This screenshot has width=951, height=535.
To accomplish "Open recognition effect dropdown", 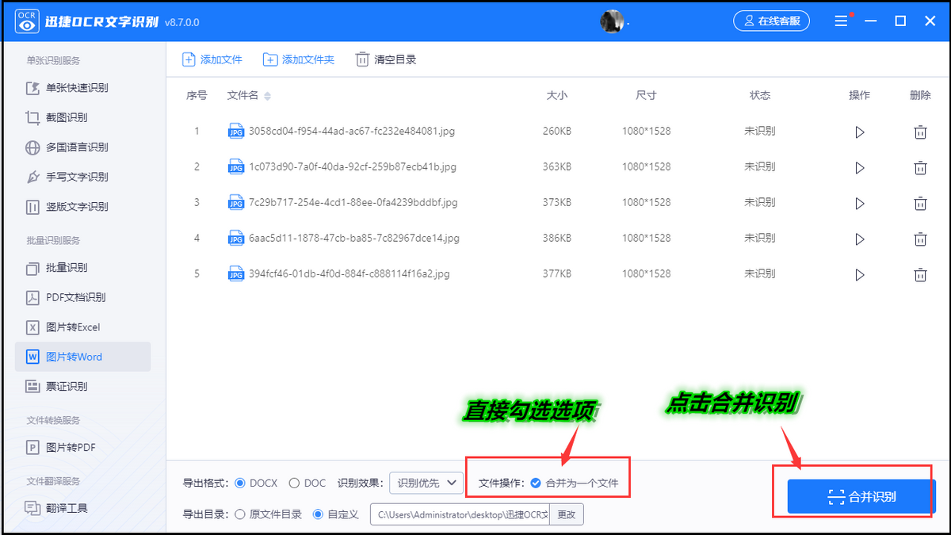I will tap(426, 483).
